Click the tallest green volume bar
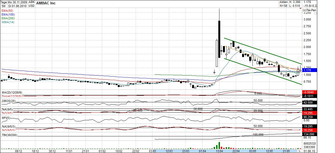335x153 pixels. (x=219, y=145)
